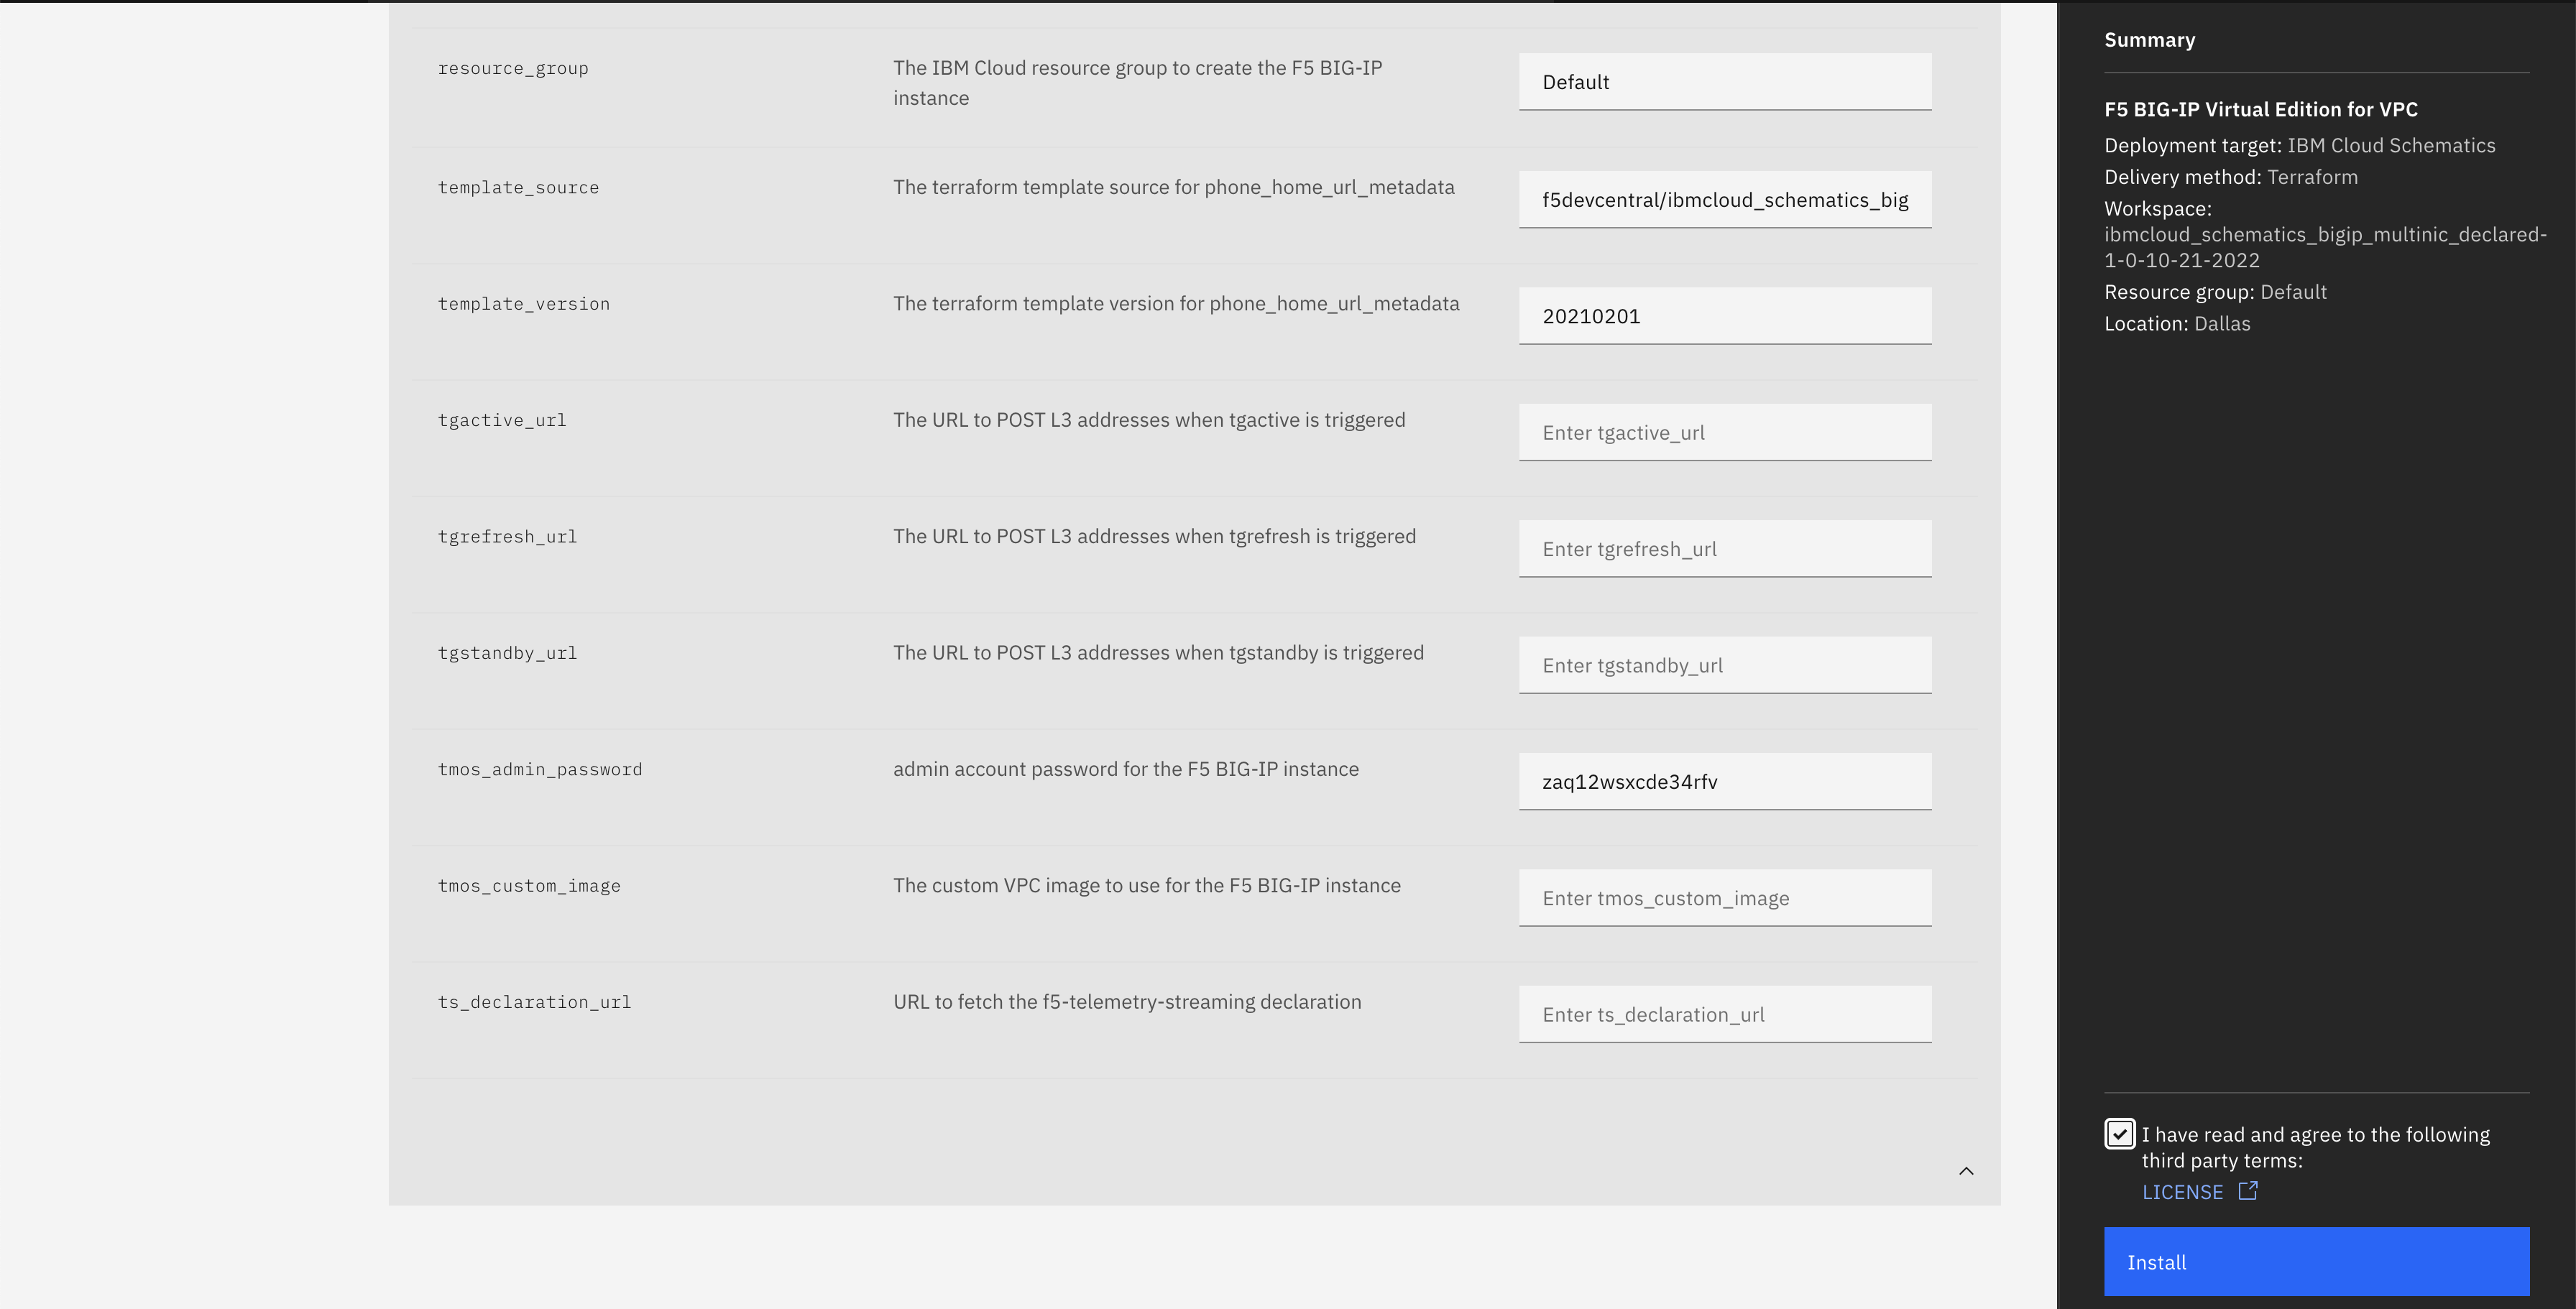Open the LICENSE terms link
The width and height of the screenshot is (2576, 1309).
(2182, 1191)
